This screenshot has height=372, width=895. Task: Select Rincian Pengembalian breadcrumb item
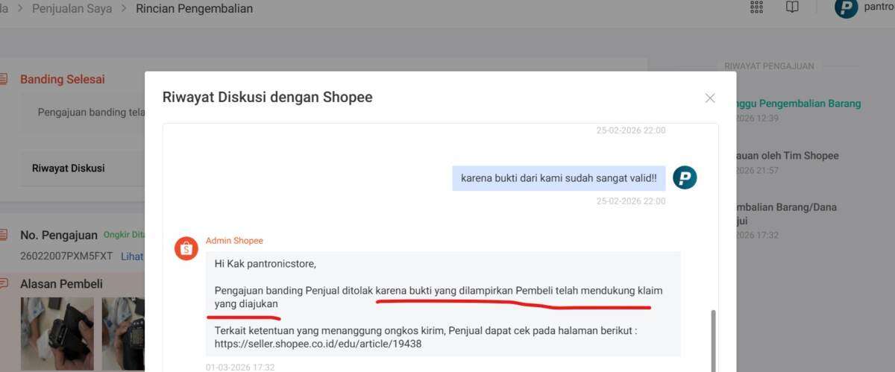[x=194, y=9]
